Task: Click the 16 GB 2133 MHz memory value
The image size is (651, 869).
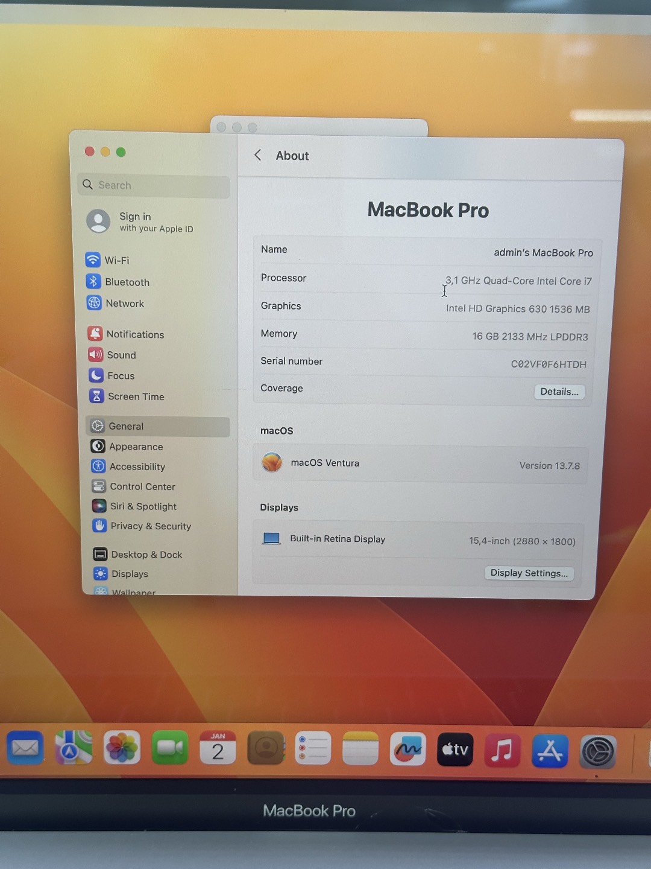Action: pos(530,336)
